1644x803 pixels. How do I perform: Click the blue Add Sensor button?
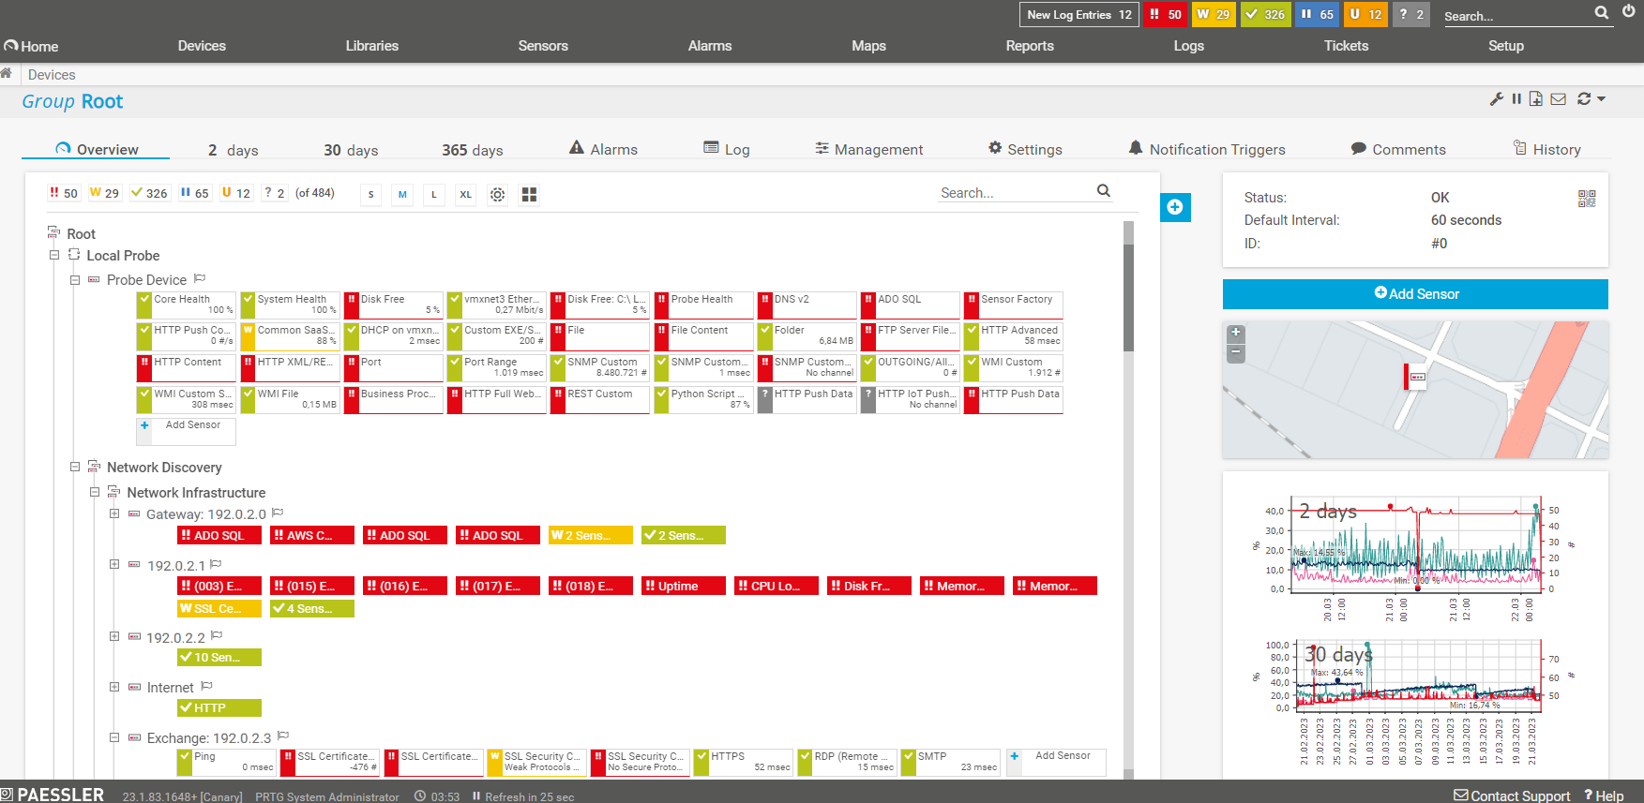[1415, 294]
